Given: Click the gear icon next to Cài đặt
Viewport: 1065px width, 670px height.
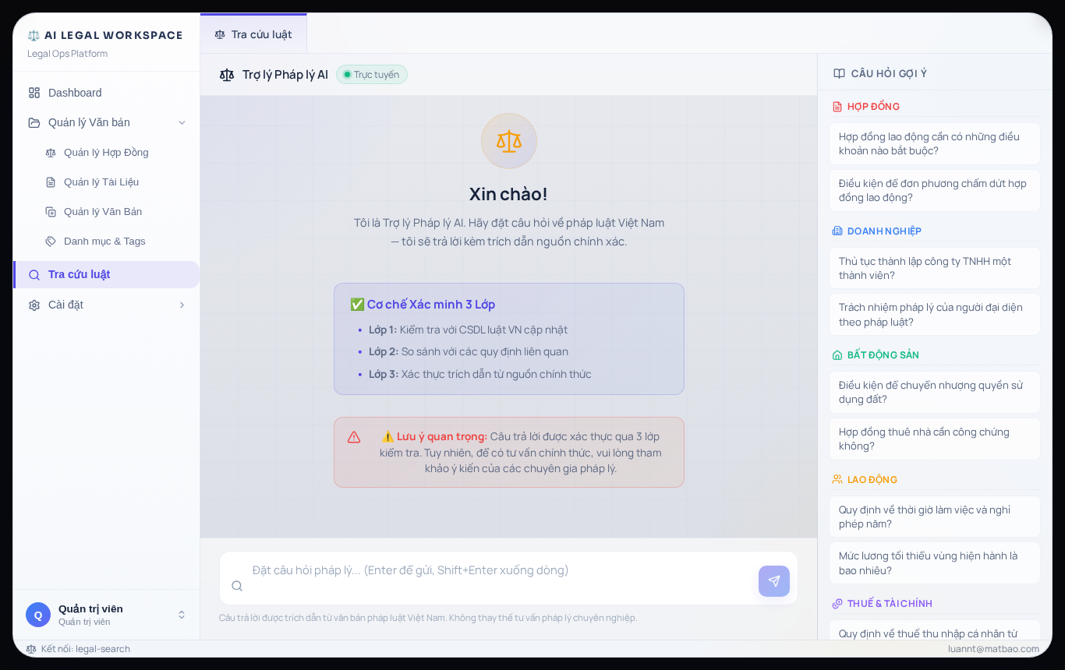Looking at the screenshot, I should tap(34, 305).
